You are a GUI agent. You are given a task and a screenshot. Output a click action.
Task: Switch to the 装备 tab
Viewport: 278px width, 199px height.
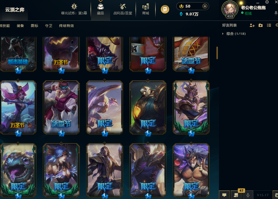[20, 26]
